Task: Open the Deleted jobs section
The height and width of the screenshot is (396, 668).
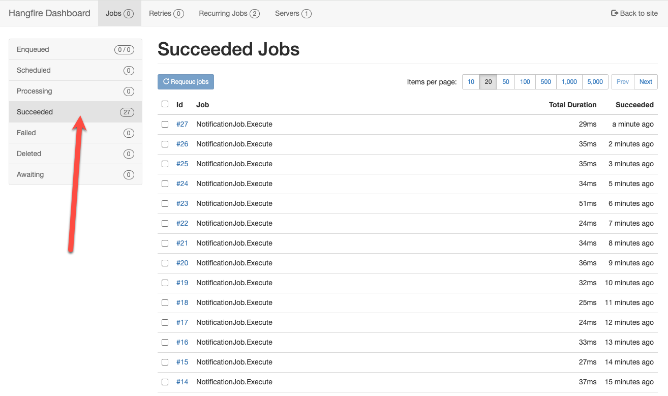Action: (x=75, y=154)
